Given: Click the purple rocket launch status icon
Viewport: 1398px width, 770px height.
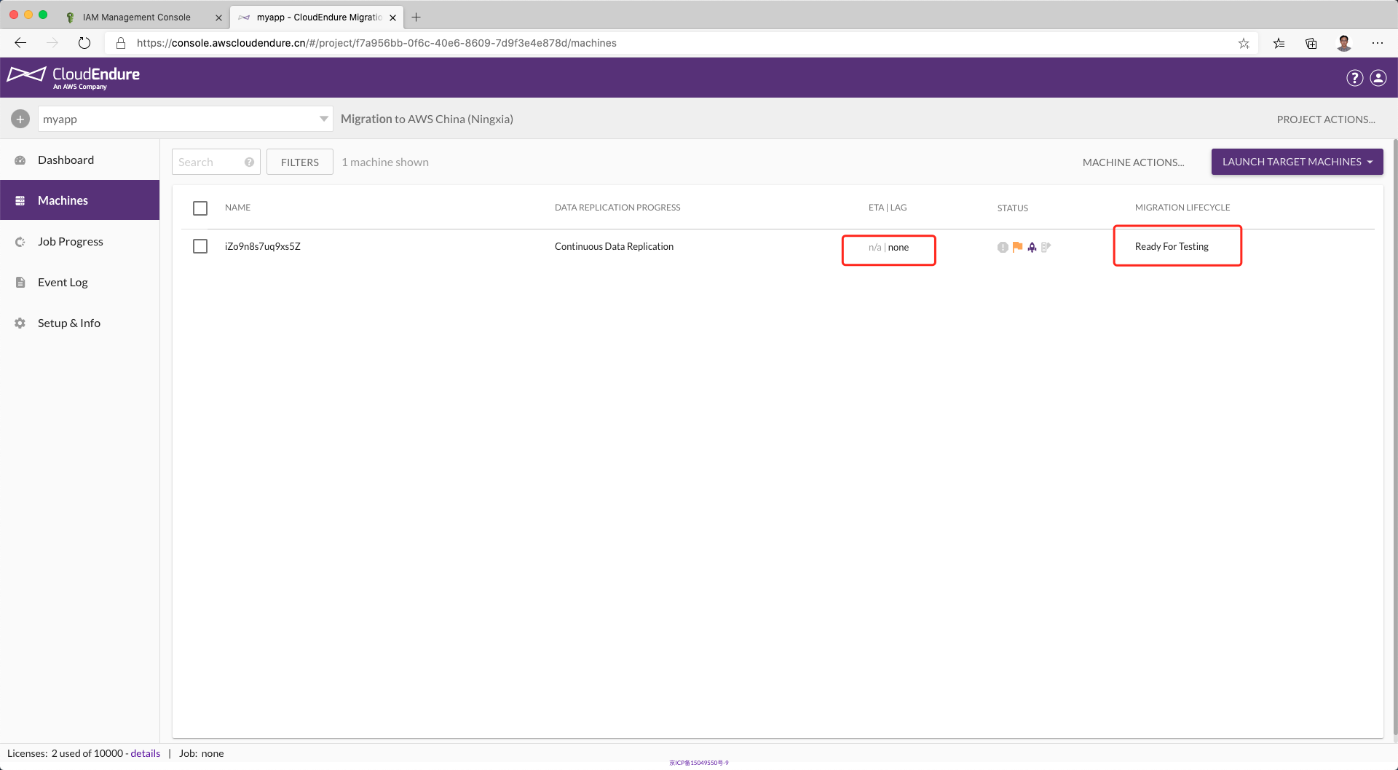Looking at the screenshot, I should (1032, 247).
